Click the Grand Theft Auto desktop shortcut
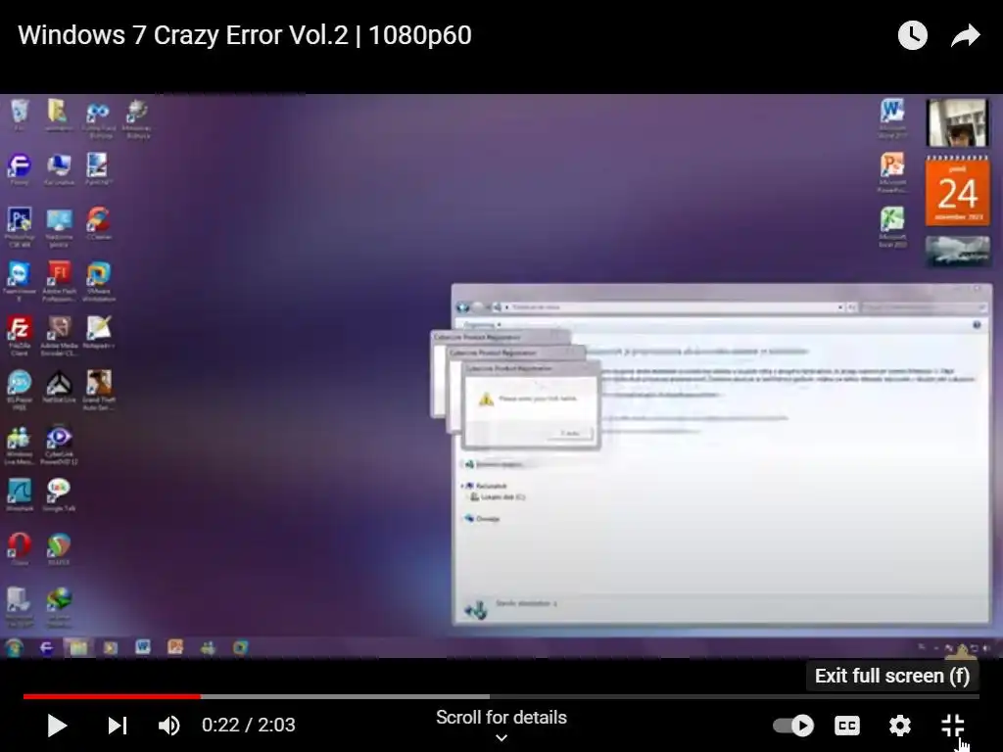 [99, 389]
